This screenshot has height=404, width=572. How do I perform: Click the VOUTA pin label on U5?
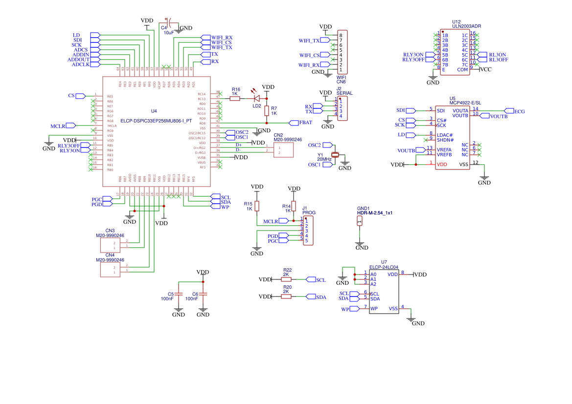pos(460,111)
